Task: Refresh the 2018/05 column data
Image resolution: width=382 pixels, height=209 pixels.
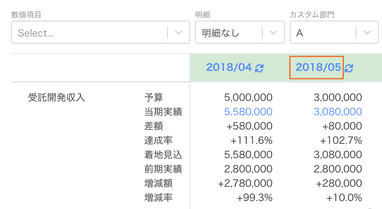Action: pyautogui.click(x=349, y=68)
